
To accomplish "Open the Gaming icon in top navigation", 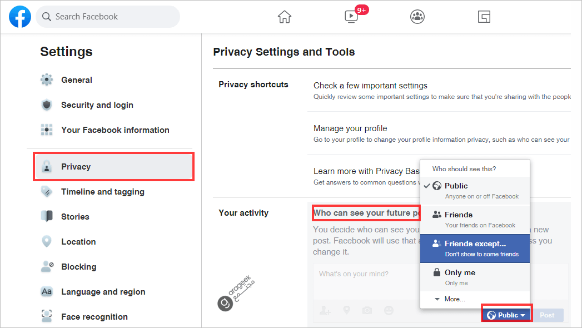I will coord(484,17).
